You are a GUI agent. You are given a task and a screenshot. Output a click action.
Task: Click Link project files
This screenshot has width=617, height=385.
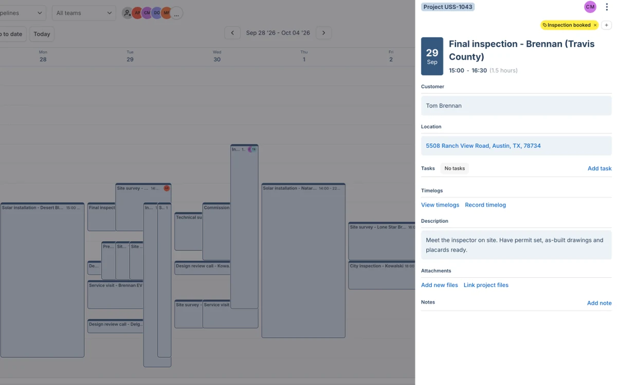(486, 285)
